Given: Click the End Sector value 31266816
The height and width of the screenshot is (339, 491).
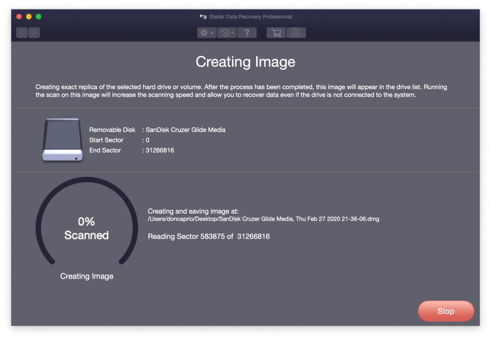Looking at the screenshot, I should (x=159, y=150).
